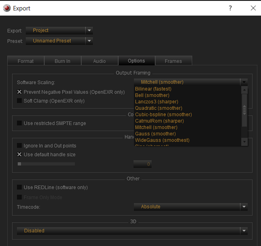The width and height of the screenshot is (261, 246).
Task: Click the scaling list scroll up arrow
Action: pyautogui.click(x=244, y=90)
